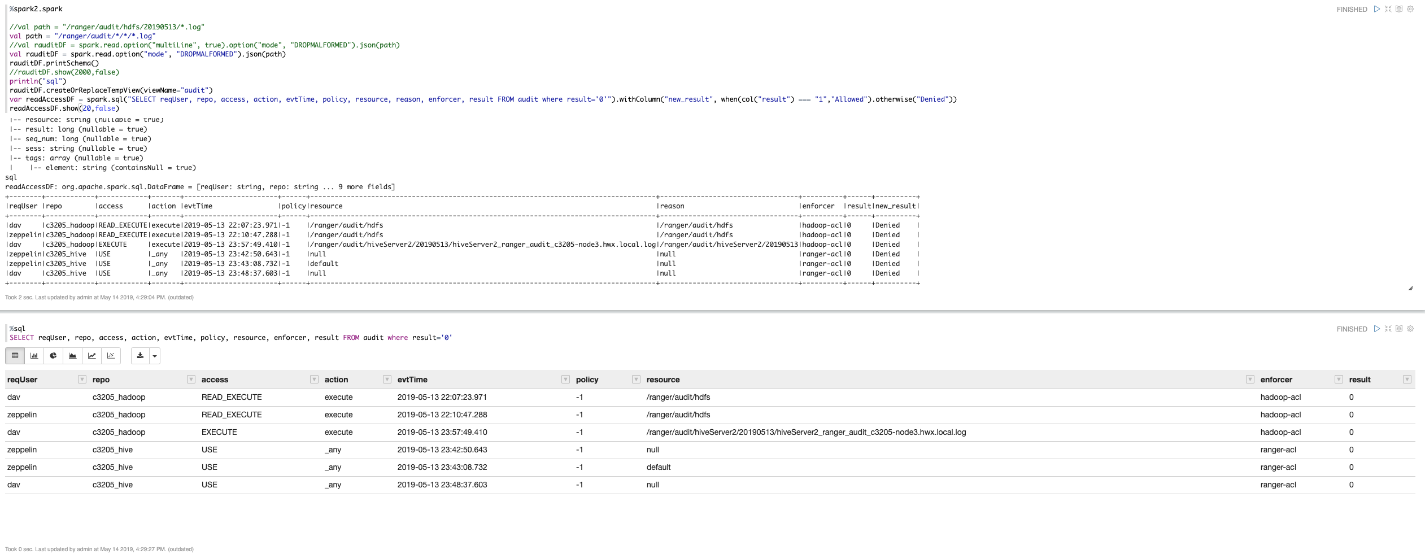Toggle editor visibility on the %sql paragraph
Screen dimensions: 1425x558
pos(1399,329)
